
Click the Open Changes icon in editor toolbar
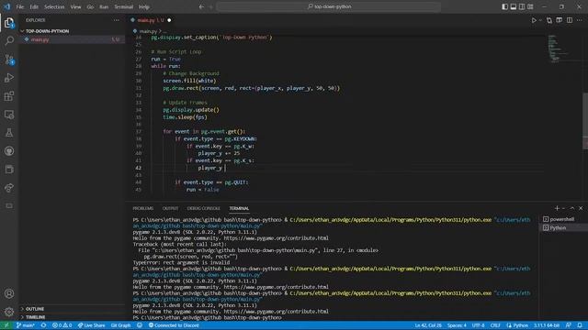coord(549,20)
